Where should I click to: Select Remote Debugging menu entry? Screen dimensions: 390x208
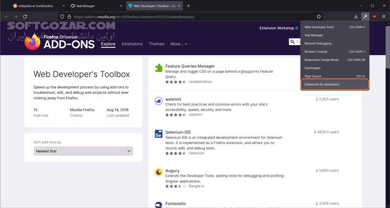click(x=335, y=43)
